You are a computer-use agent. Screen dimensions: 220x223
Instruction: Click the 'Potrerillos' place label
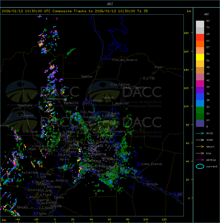pyautogui.click(x=44, y=146)
